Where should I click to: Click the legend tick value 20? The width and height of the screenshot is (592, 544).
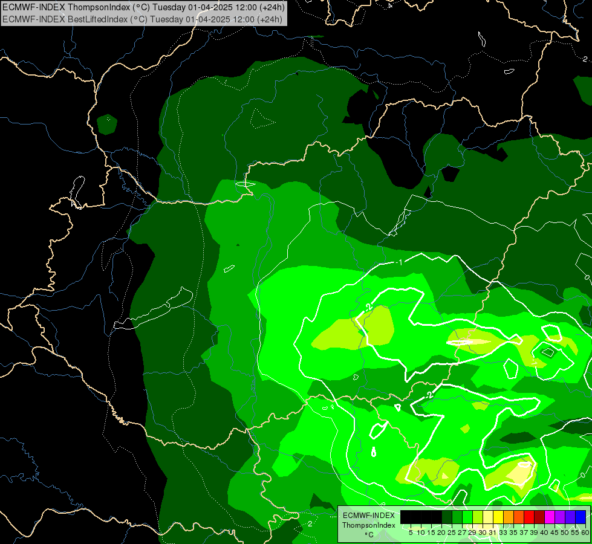point(441,533)
